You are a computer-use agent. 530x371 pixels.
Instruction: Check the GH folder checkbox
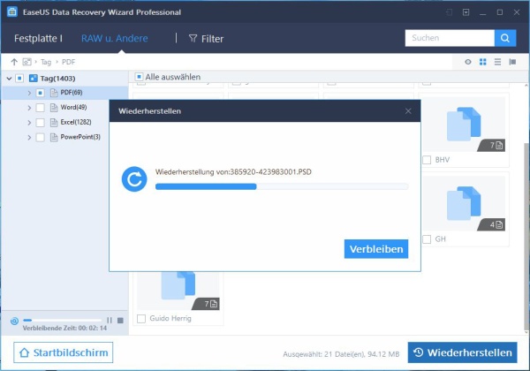427,239
